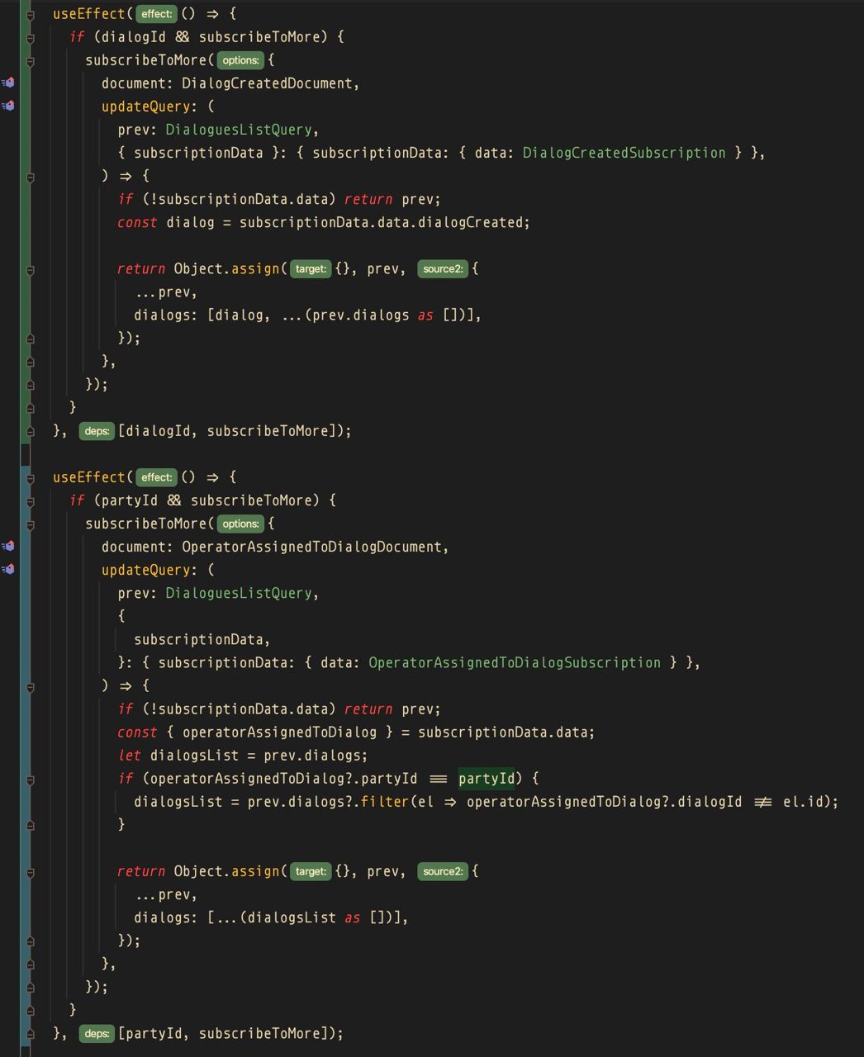
Task: Click gutter icon on updateQuery line above OperatorAssignedToDialogSubscription
Action: [x=7, y=569]
